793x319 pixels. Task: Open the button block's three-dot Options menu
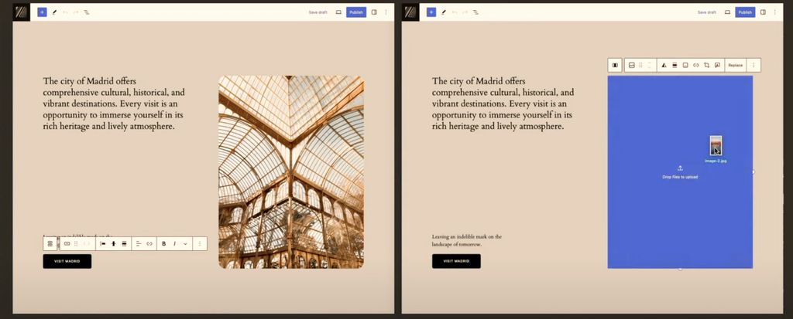click(200, 243)
